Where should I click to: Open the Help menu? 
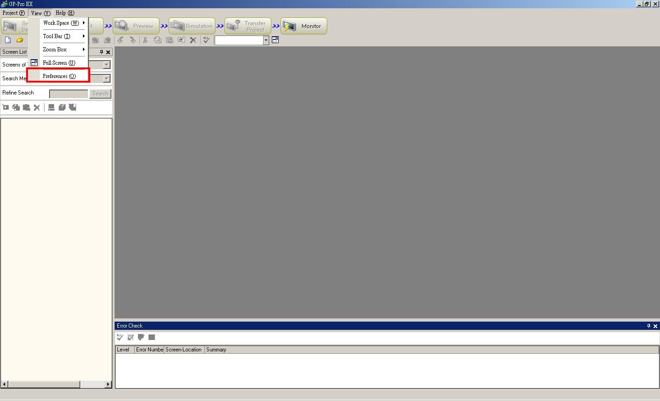click(x=65, y=13)
